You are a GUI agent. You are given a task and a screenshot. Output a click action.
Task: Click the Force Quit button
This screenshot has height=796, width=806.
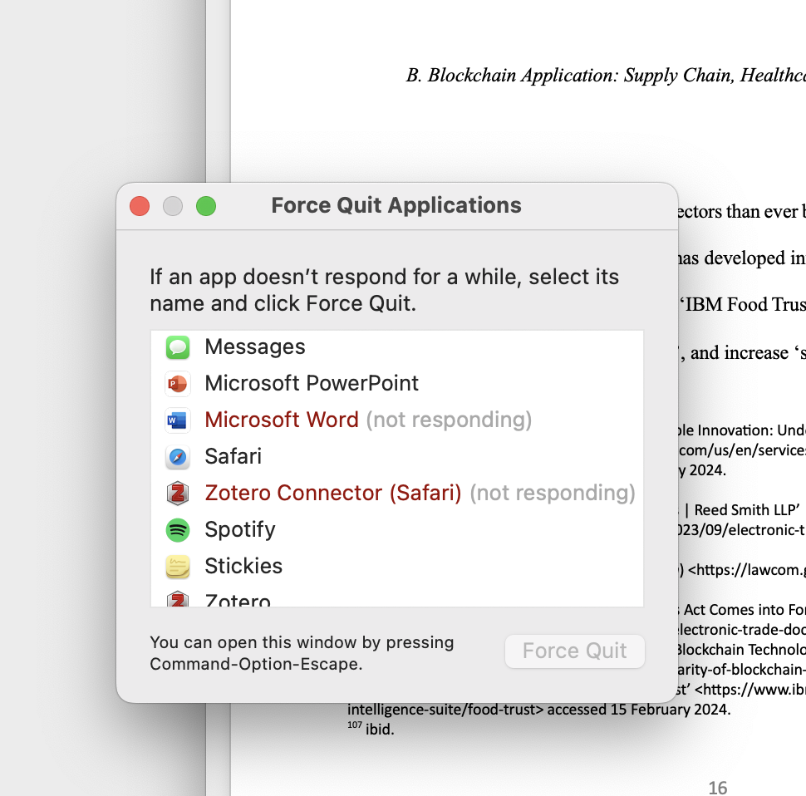(x=575, y=651)
